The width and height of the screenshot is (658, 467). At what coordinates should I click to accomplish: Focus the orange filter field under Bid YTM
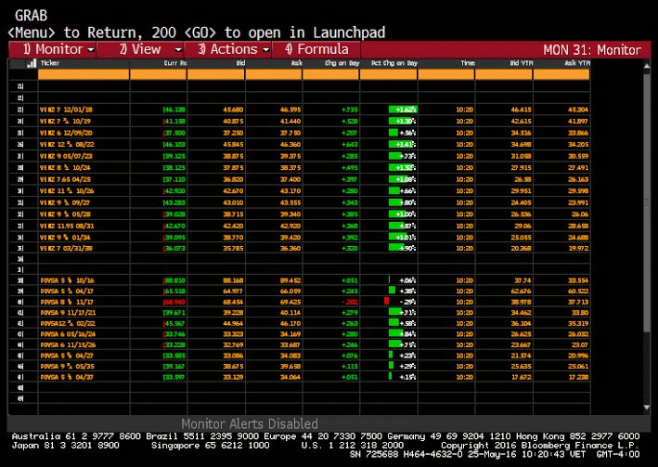click(504, 74)
